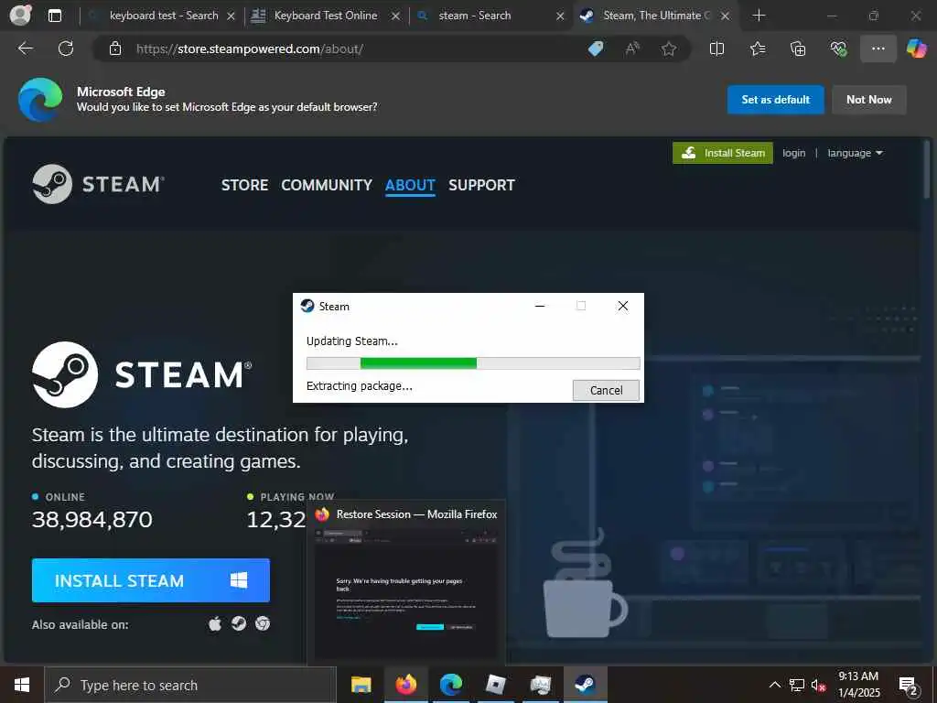Click the muted volume tray icon
The image size is (937, 703).
point(819,685)
